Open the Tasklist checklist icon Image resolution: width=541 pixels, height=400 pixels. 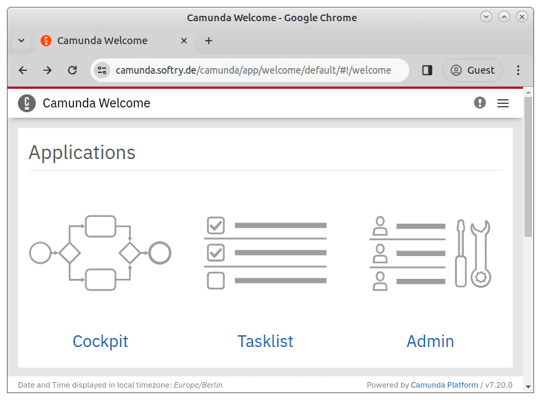point(265,253)
